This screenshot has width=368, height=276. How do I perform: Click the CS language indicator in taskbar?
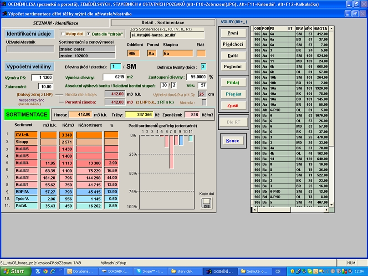tap(278, 271)
